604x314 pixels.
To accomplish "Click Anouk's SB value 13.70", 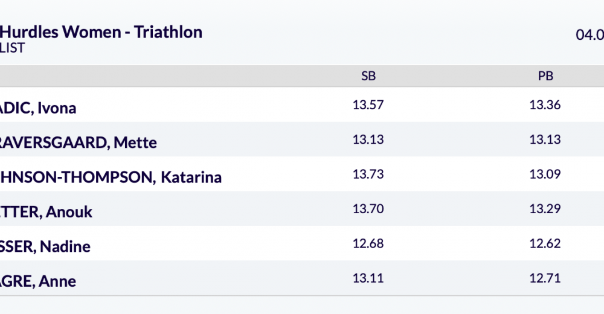I will tap(368, 209).
